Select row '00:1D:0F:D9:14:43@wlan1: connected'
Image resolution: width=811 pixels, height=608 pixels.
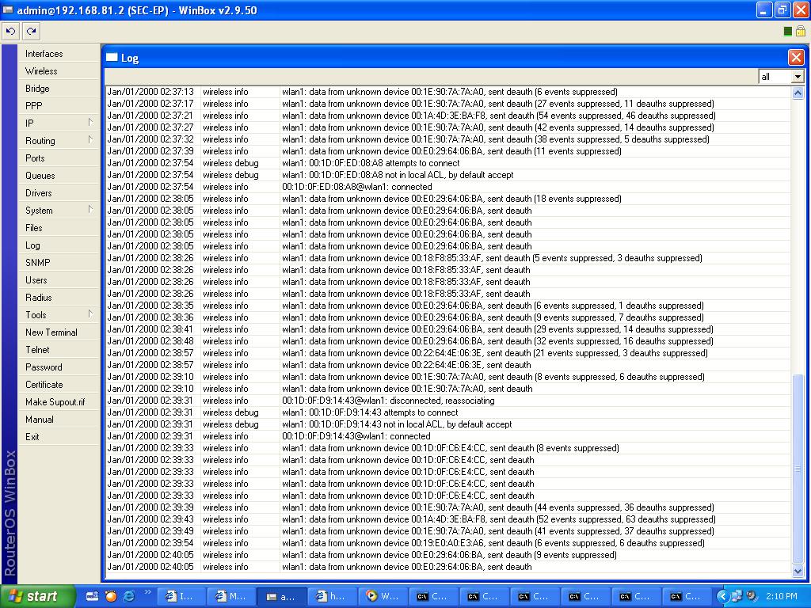coord(448,437)
